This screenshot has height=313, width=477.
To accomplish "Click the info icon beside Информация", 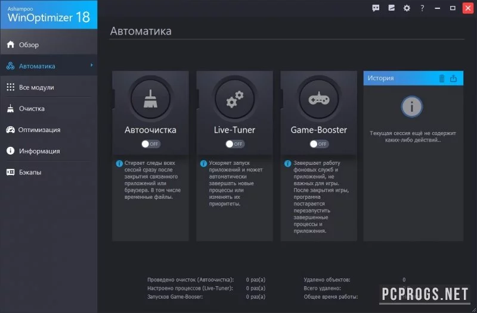I will click(x=10, y=151).
